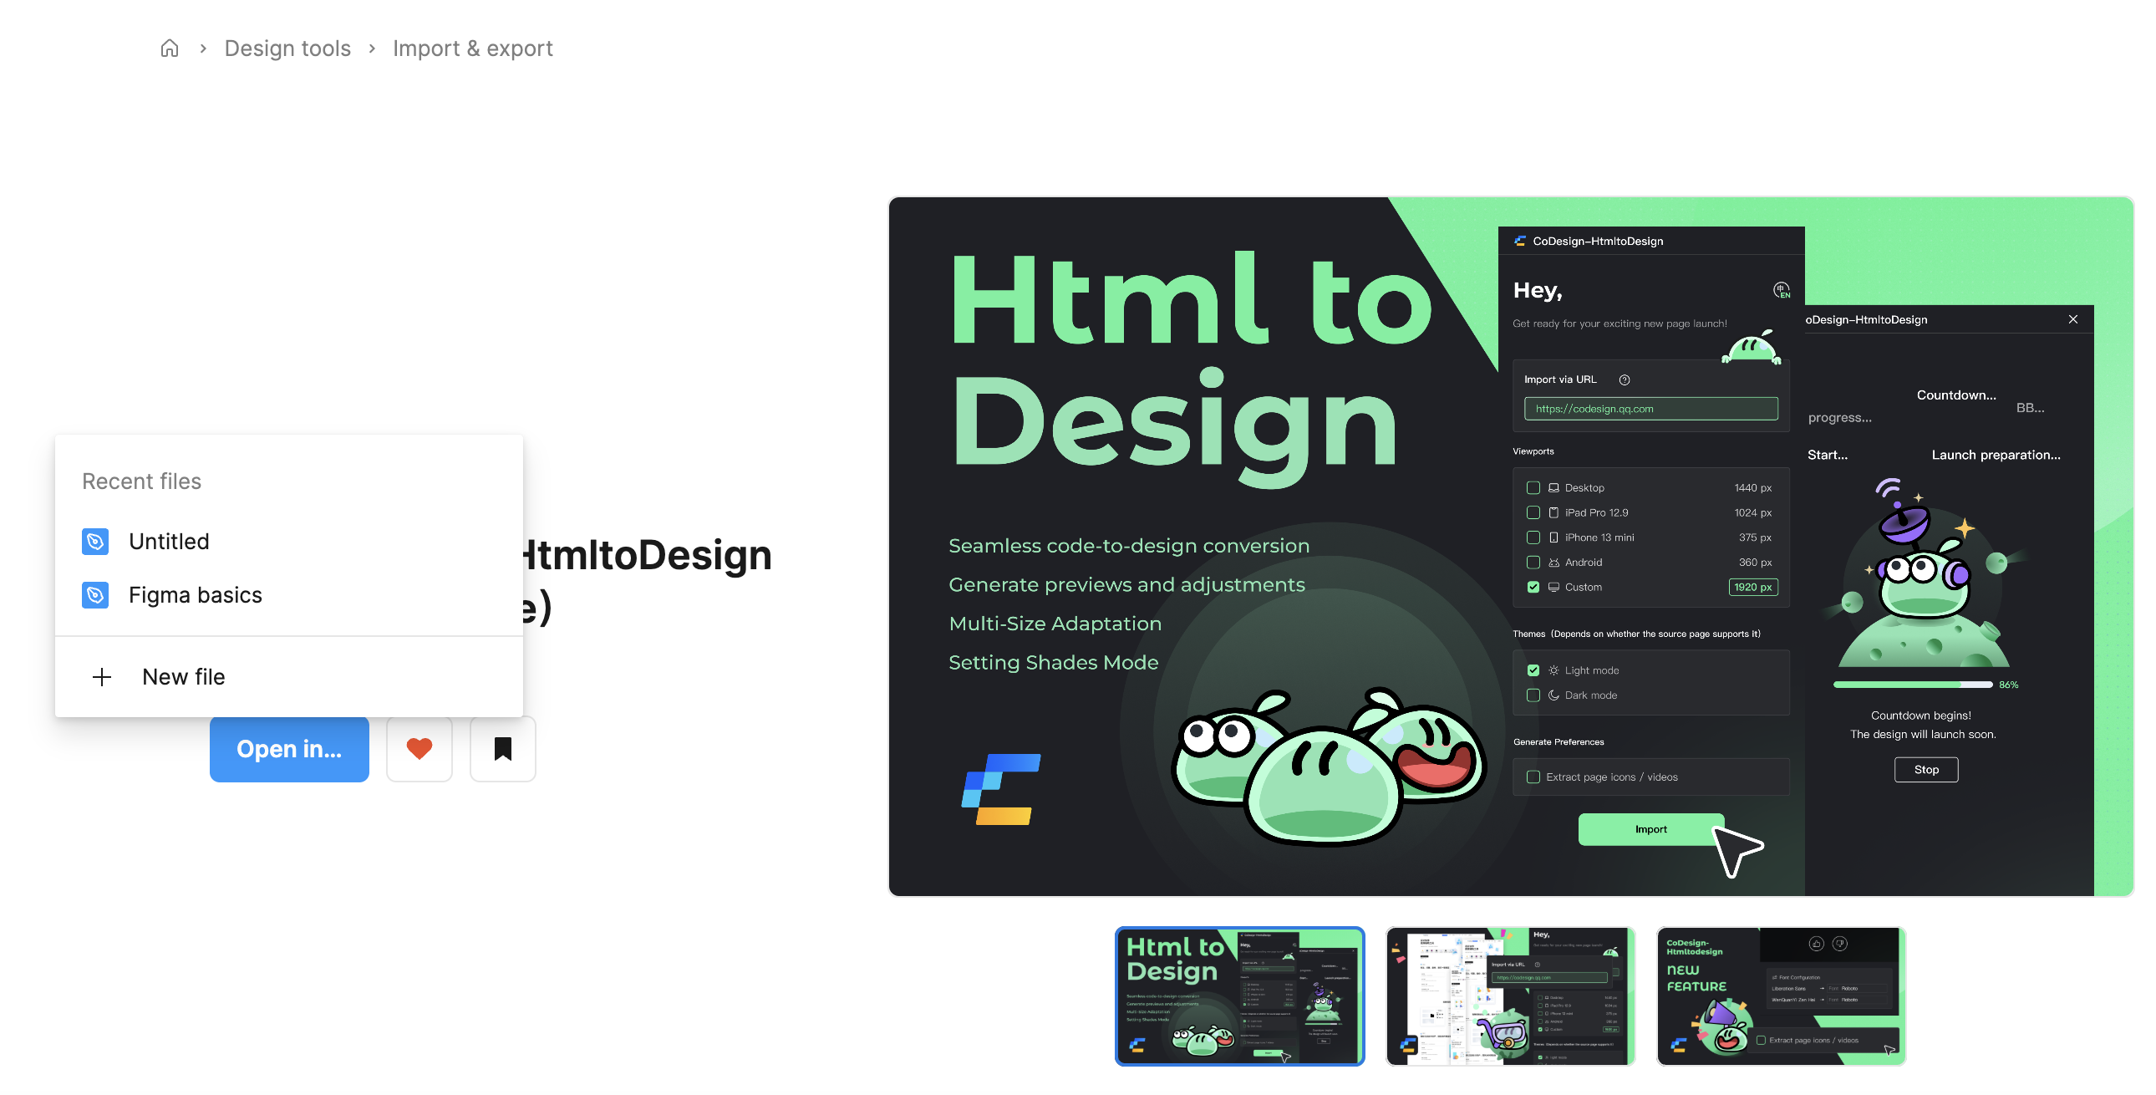Viewport: 2156px width, 1095px height.
Task: Open the Design tools breadcrumb
Action: point(287,48)
